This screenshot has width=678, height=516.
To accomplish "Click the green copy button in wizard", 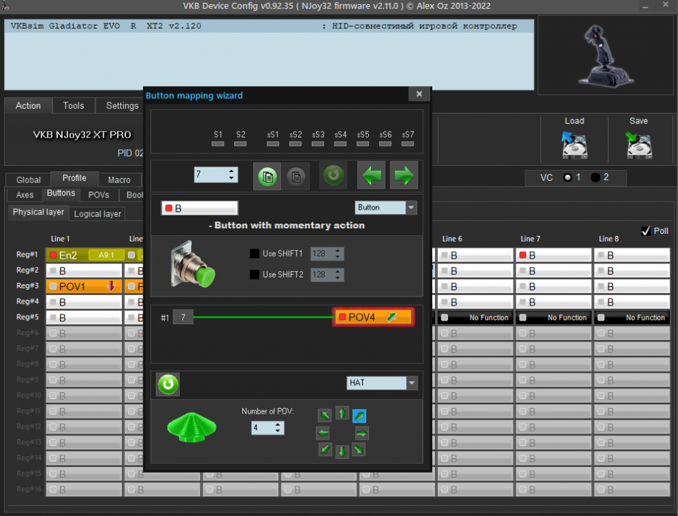I will click(268, 176).
